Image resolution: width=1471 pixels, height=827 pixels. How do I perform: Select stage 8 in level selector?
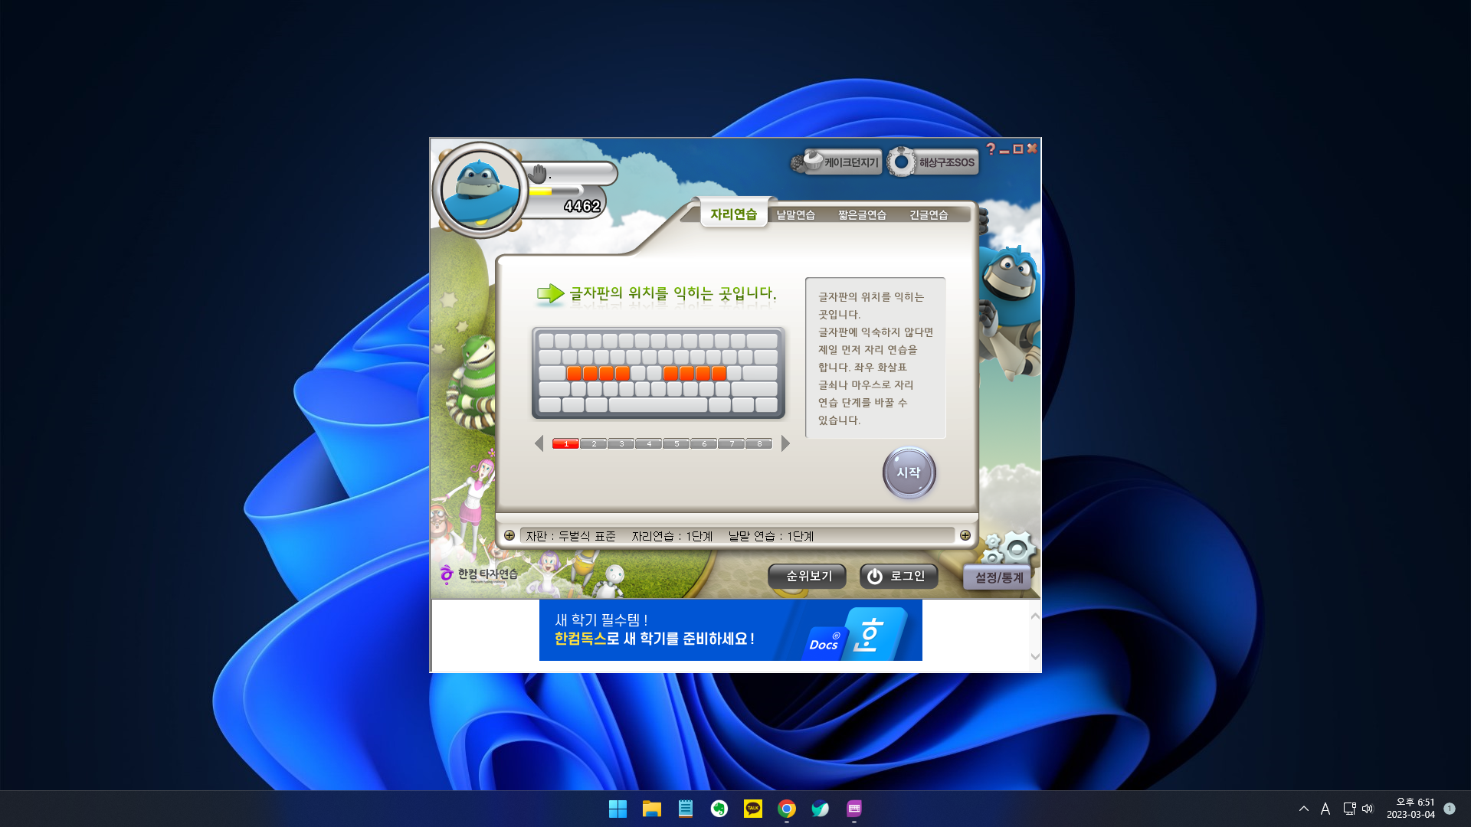pos(759,444)
